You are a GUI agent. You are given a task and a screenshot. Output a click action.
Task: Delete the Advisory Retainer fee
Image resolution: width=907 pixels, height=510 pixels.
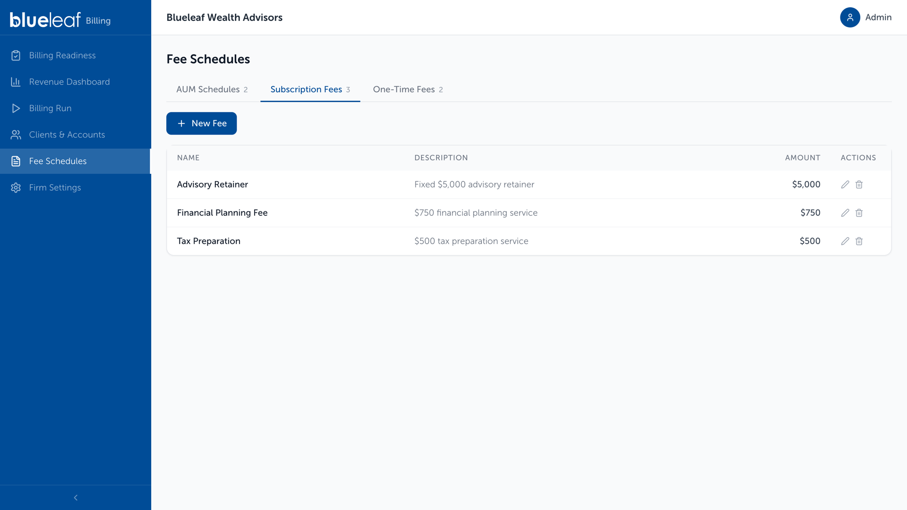click(859, 185)
